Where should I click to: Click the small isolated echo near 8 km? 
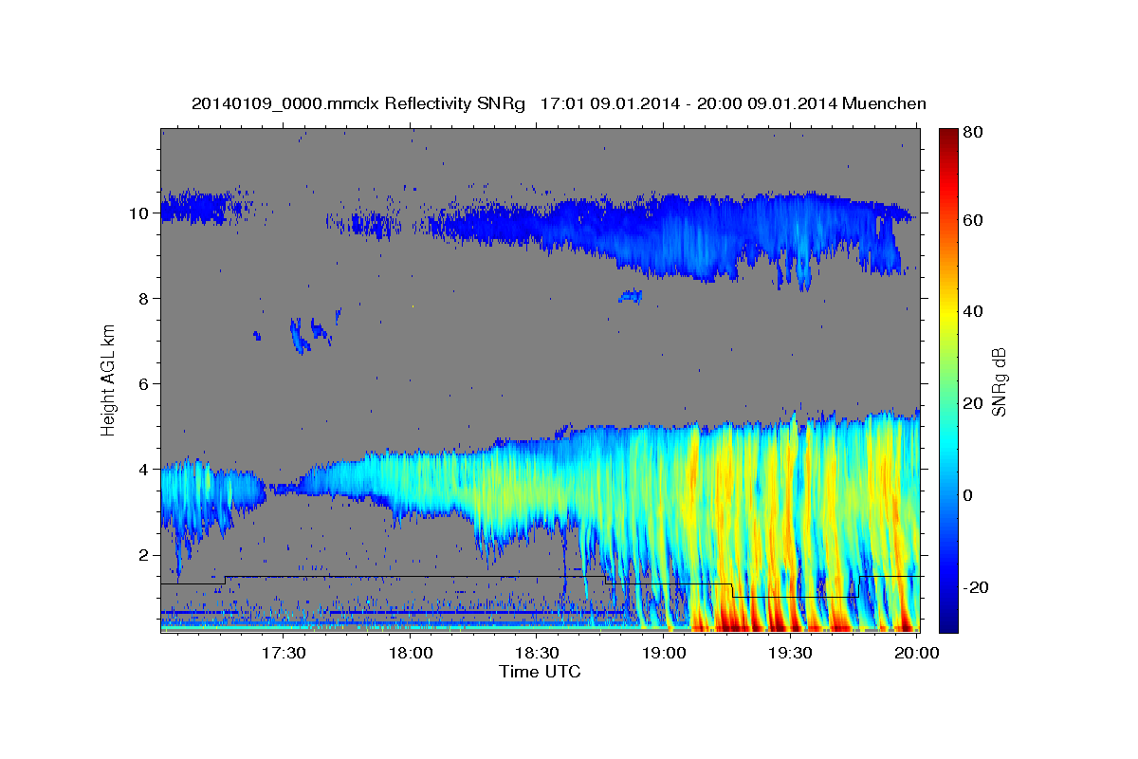click(631, 297)
